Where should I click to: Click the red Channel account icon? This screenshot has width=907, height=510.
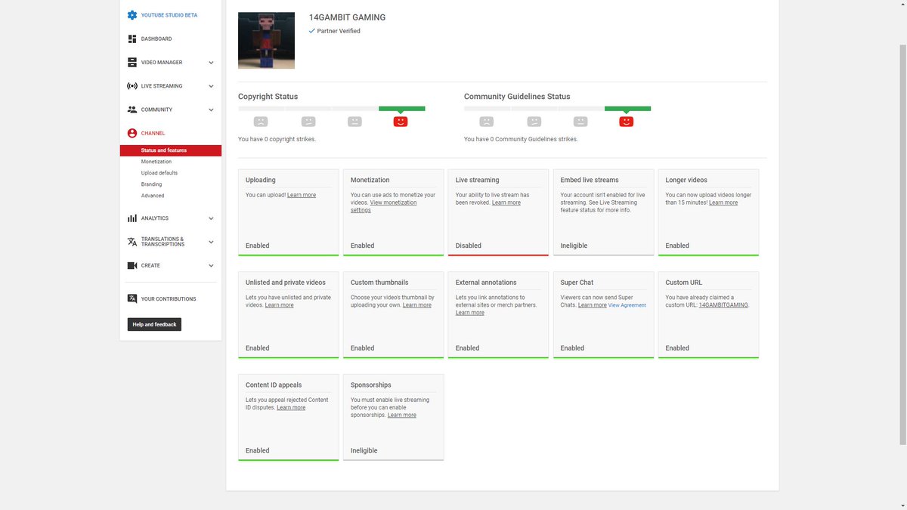[x=132, y=133]
